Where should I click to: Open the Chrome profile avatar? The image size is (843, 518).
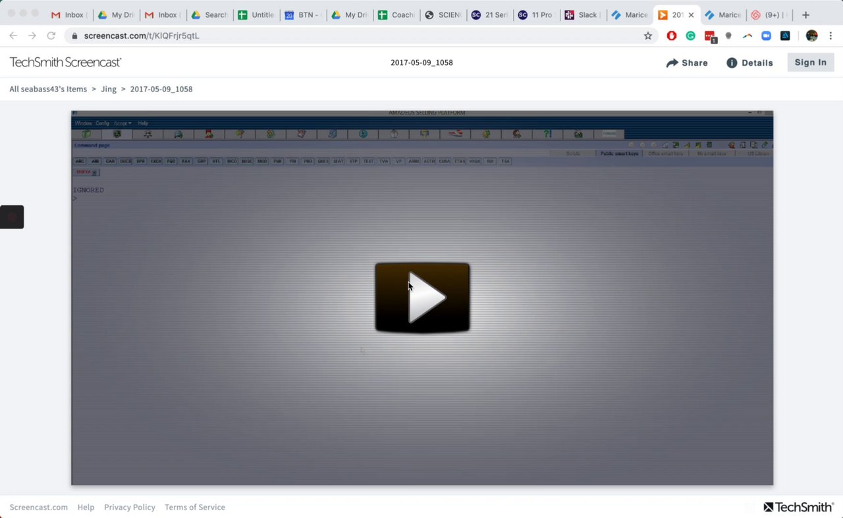point(812,36)
